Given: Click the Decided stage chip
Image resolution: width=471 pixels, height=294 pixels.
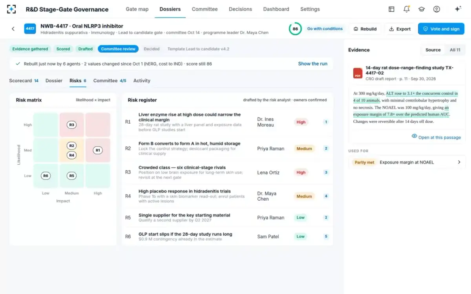Looking at the screenshot, I should [152, 49].
